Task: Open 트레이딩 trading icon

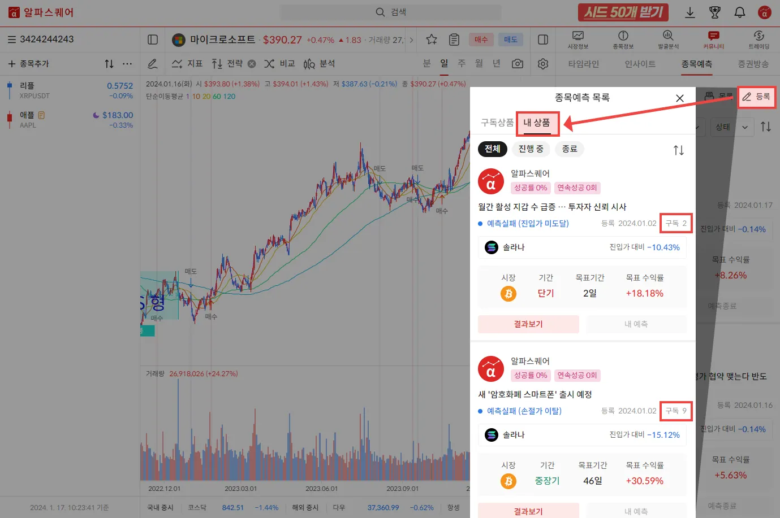Action: click(x=759, y=40)
